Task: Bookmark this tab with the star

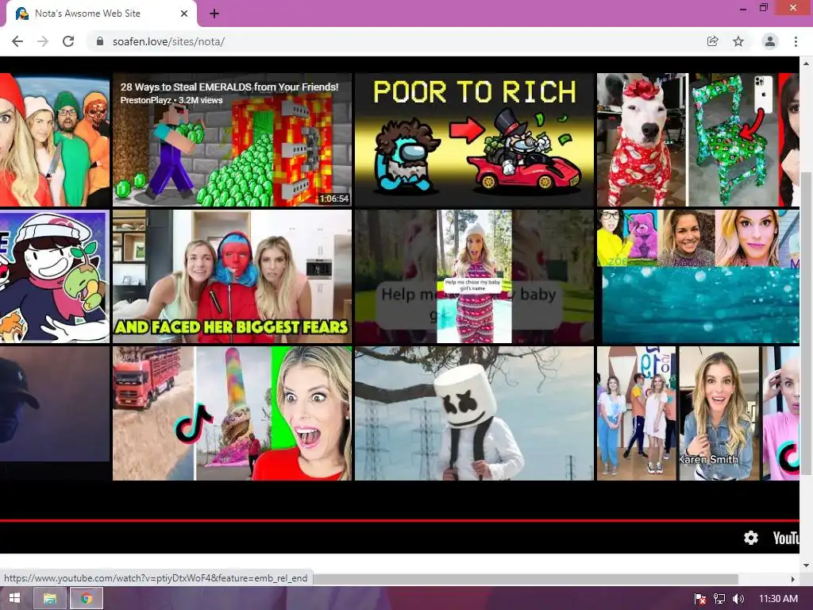Action: [x=738, y=41]
